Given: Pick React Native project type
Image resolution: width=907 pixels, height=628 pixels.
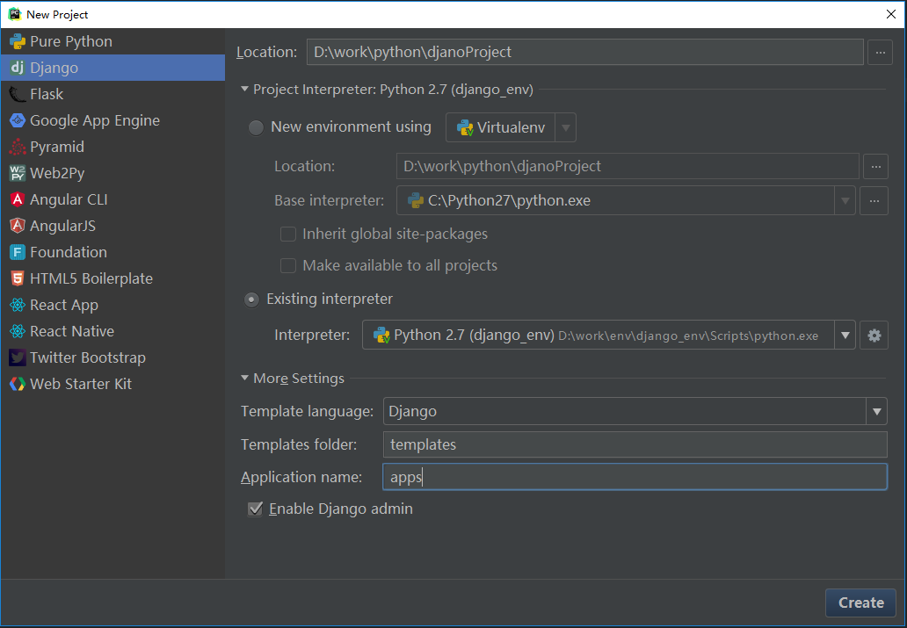Looking at the screenshot, I should click(x=112, y=331).
